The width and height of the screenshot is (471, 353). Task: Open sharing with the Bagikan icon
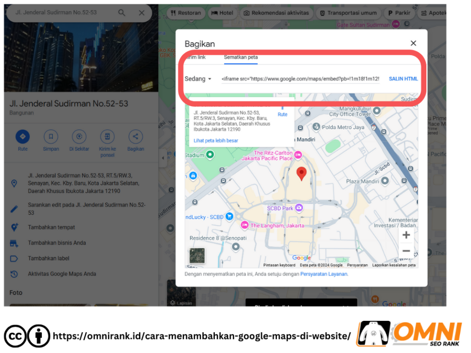(135, 136)
